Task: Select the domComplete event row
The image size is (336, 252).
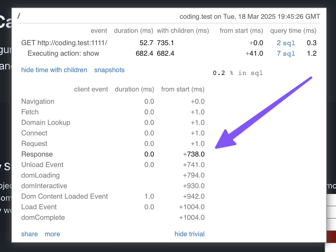Action: tap(113, 217)
